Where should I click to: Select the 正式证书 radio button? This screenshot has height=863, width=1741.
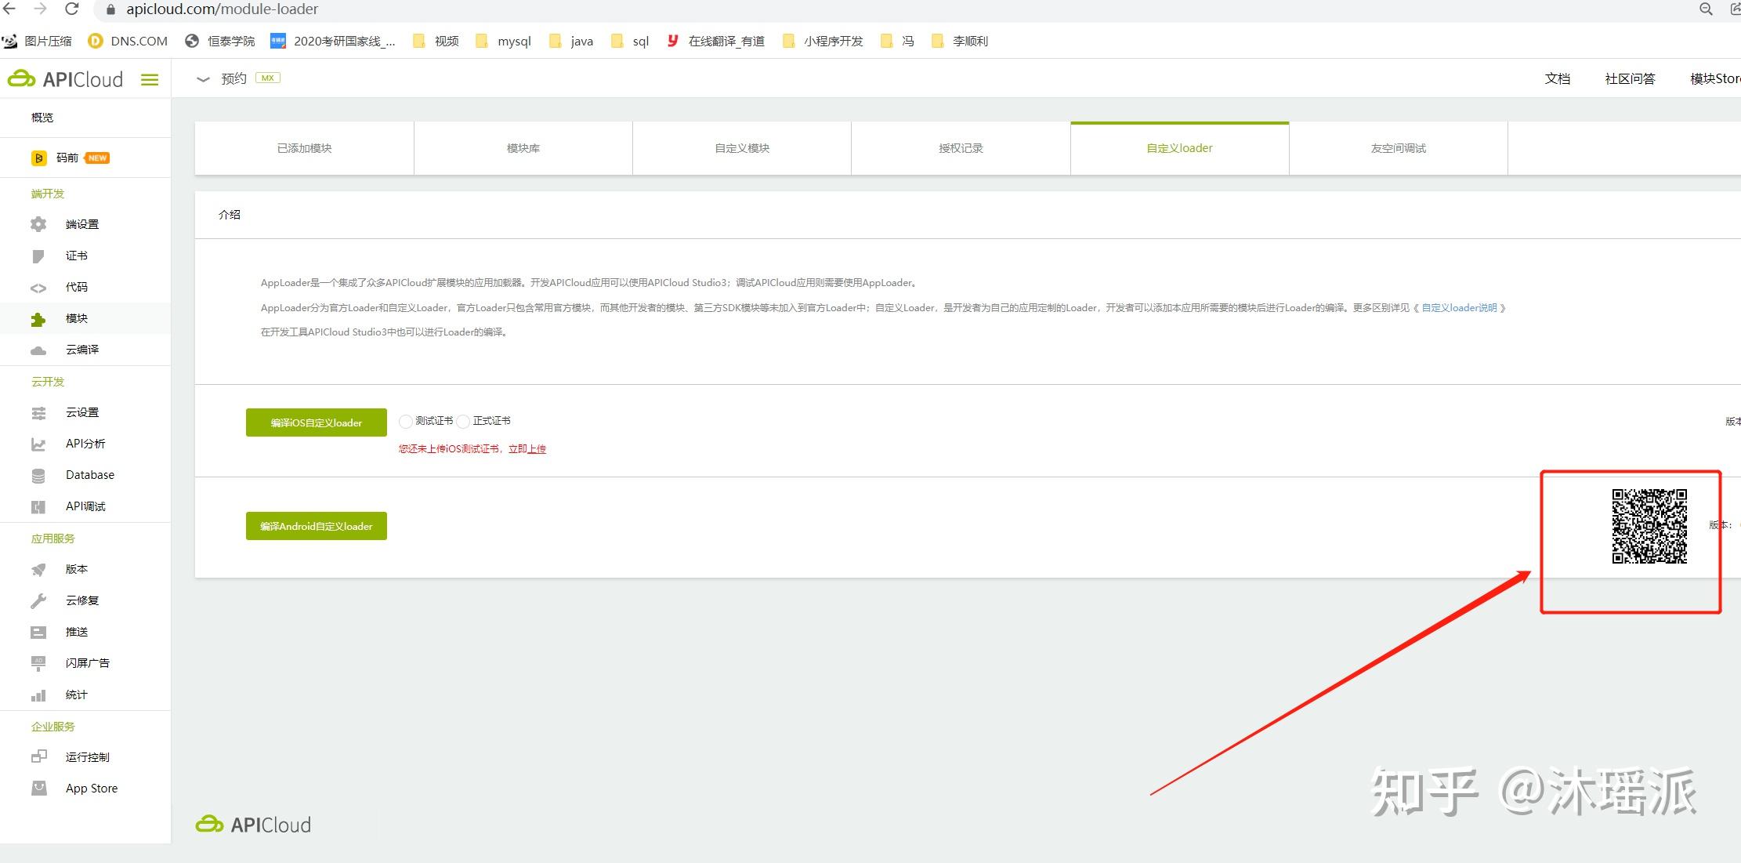click(x=463, y=422)
